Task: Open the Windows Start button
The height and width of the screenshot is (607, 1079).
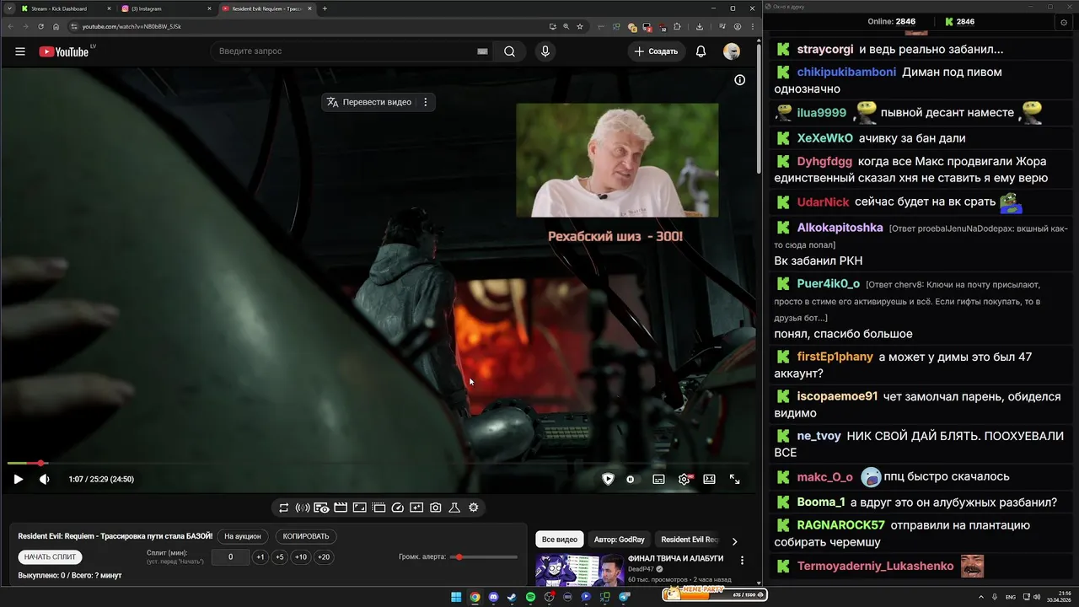Action: [x=456, y=597]
